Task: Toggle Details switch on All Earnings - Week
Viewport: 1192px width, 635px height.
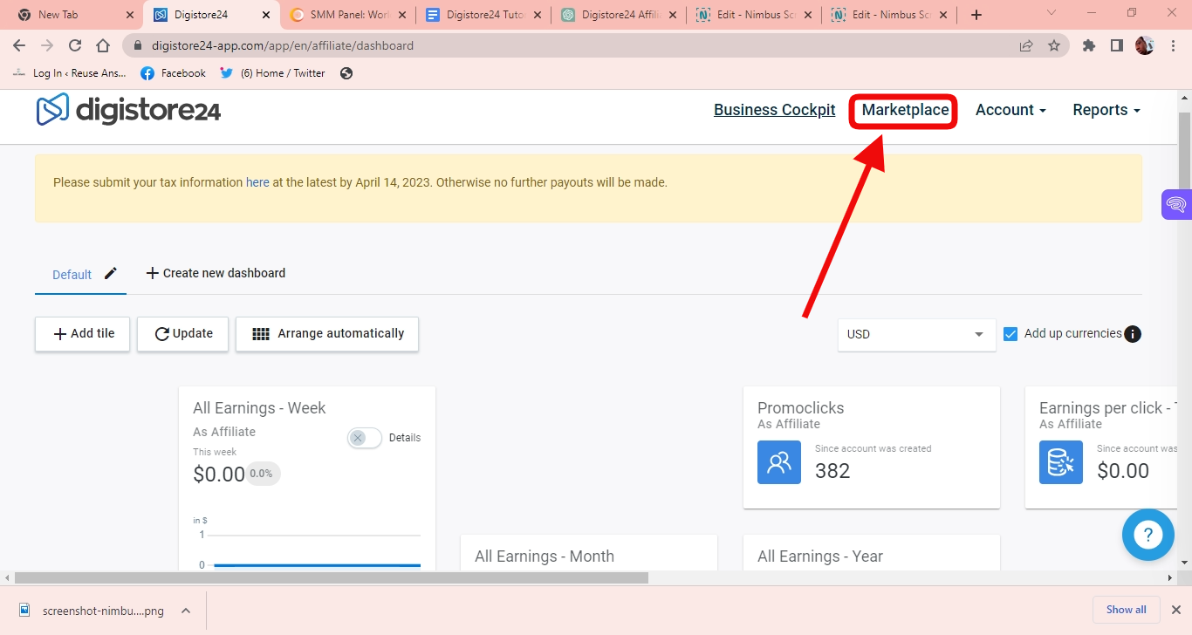Action: pyautogui.click(x=364, y=438)
